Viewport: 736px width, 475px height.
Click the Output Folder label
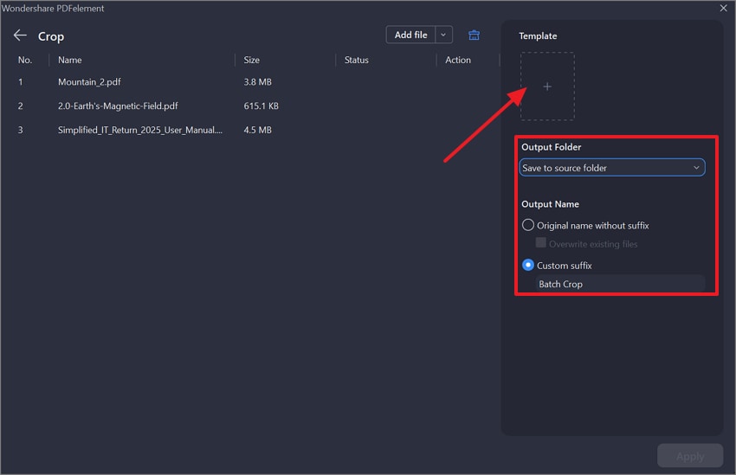(551, 147)
